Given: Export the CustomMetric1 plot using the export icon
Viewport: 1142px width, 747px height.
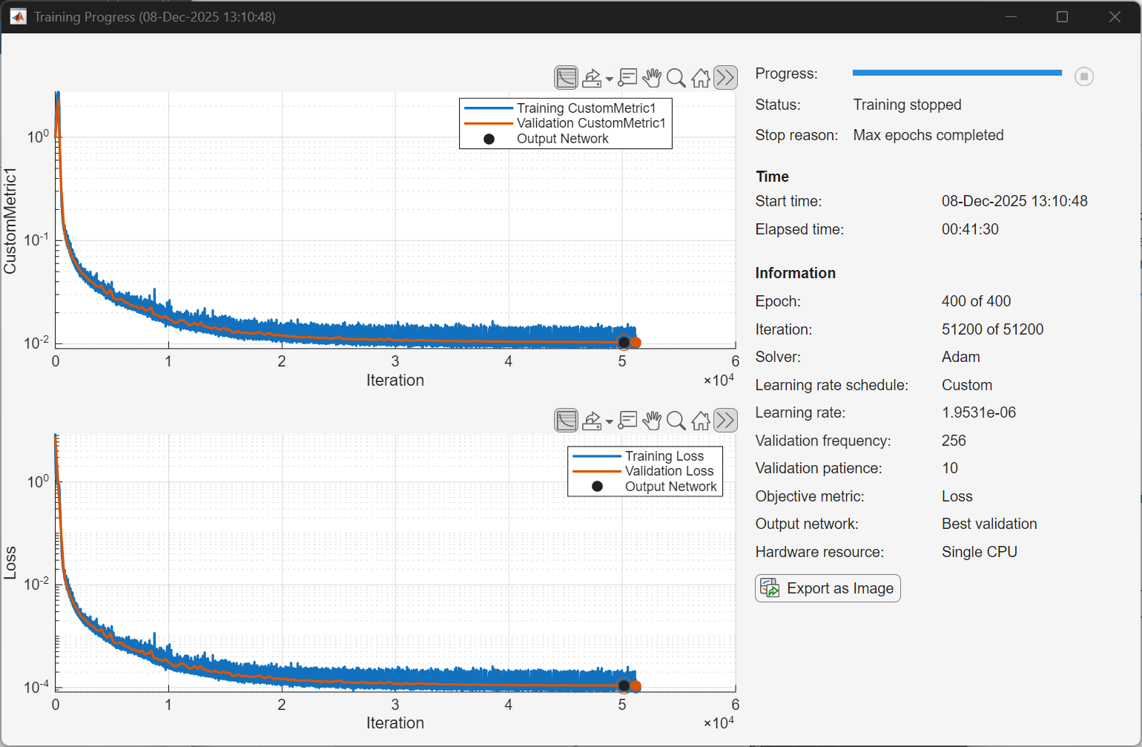Looking at the screenshot, I should click(x=592, y=77).
